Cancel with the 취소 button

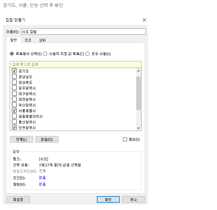click(x=134, y=200)
